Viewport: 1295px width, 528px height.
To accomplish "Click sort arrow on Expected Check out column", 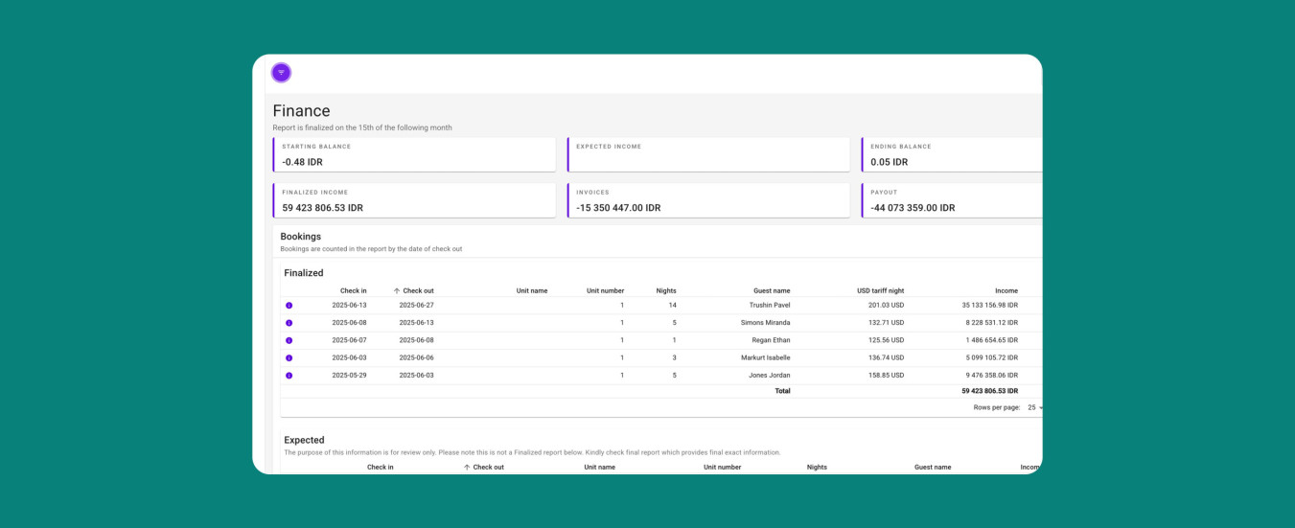I will click(x=467, y=468).
